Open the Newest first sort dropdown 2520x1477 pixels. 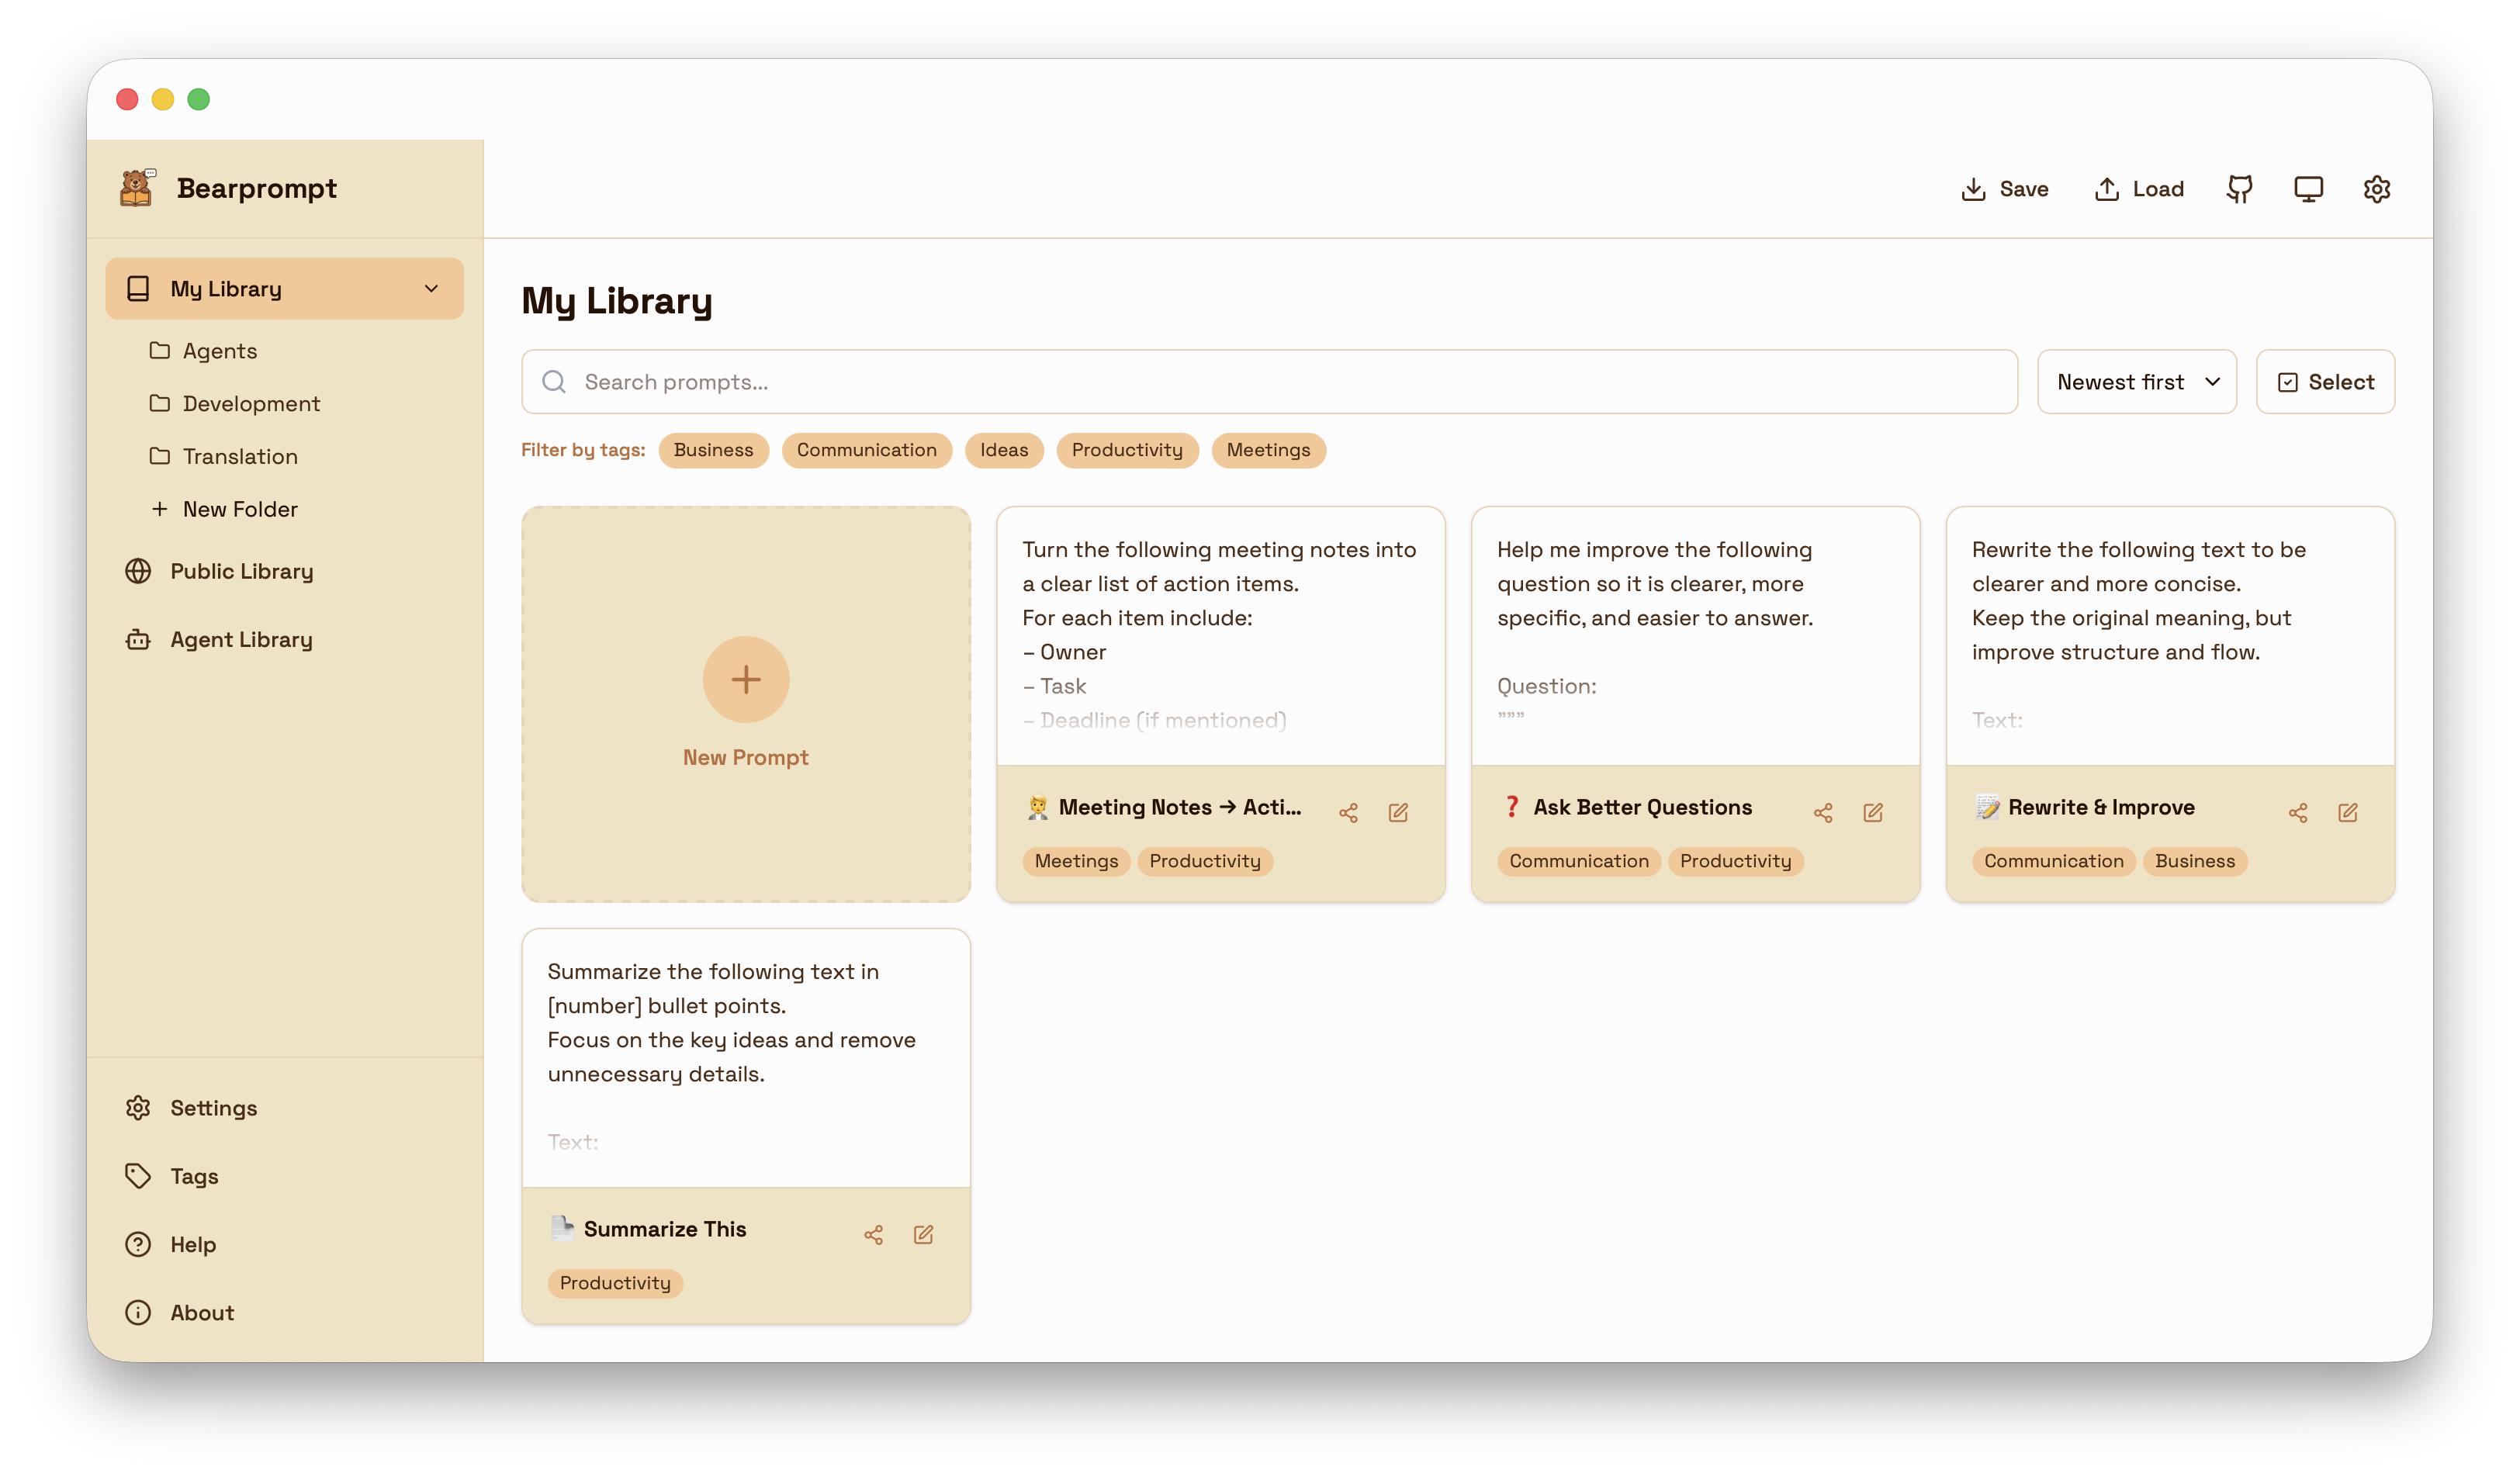2136,382
